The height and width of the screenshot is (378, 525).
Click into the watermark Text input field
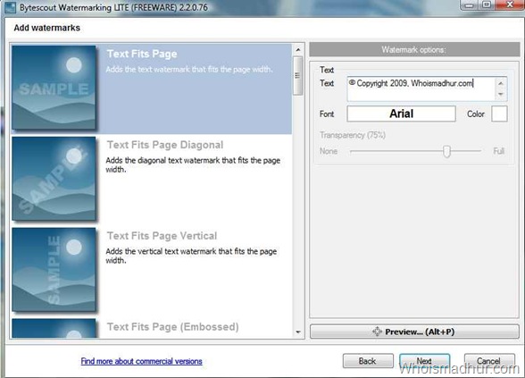pos(421,88)
